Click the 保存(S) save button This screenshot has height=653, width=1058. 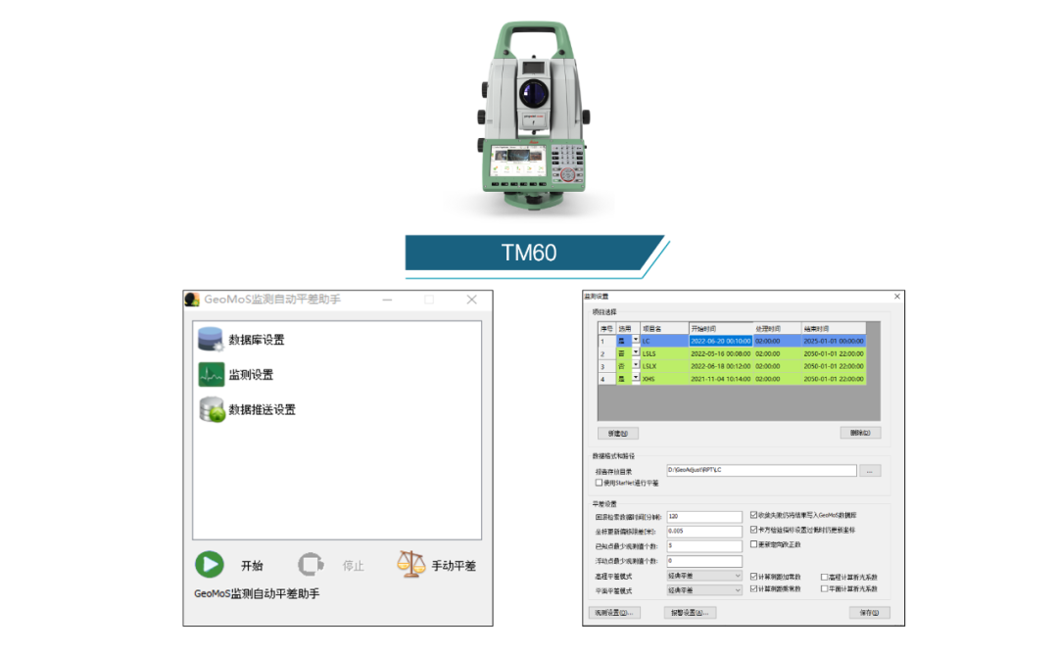point(869,613)
